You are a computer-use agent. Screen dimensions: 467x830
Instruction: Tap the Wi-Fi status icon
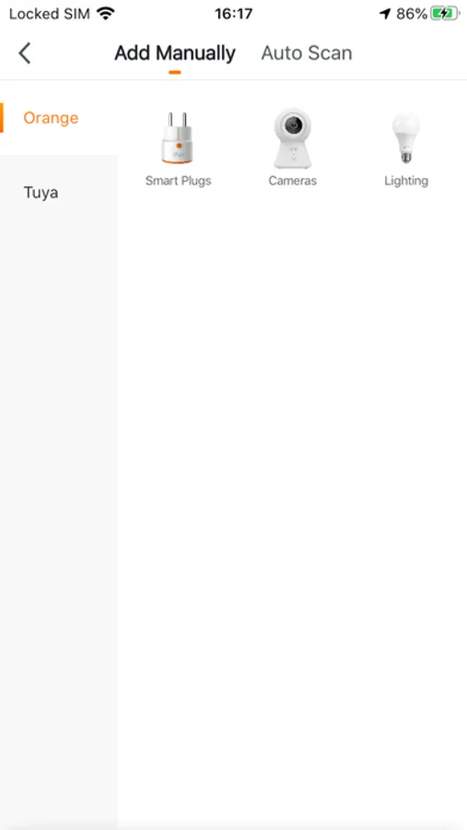pos(106,14)
